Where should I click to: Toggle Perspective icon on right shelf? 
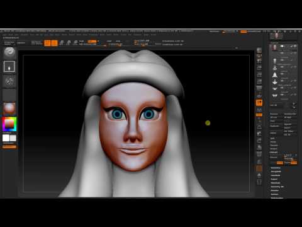coord(259,88)
